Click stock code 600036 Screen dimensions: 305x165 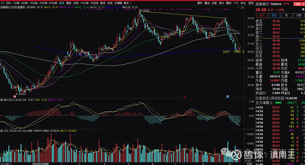276,4
